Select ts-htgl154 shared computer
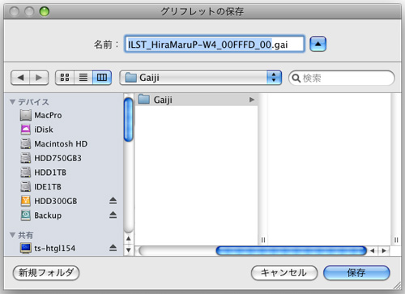The image size is (405, 294). [x=63, y=248]
